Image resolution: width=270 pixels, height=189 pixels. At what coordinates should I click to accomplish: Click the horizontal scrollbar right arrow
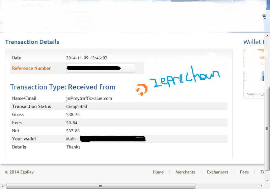tap(261, 186)
